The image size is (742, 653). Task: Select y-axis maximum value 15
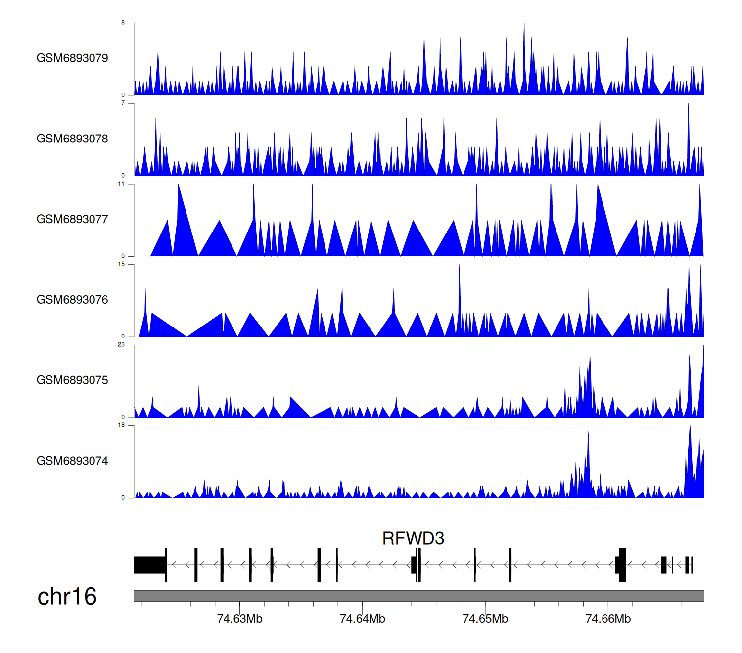121,264
